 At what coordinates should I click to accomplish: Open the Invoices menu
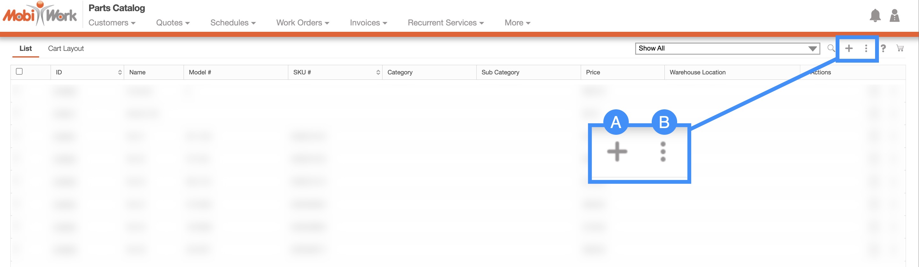[368, 23]
